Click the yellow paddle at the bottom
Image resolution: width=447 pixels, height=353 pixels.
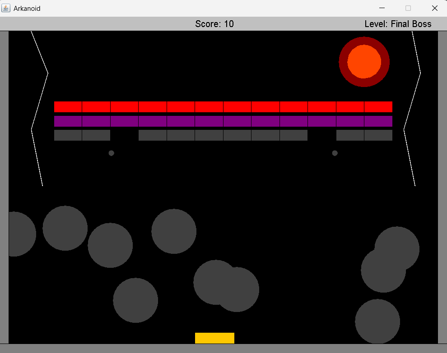coord(214,338)
